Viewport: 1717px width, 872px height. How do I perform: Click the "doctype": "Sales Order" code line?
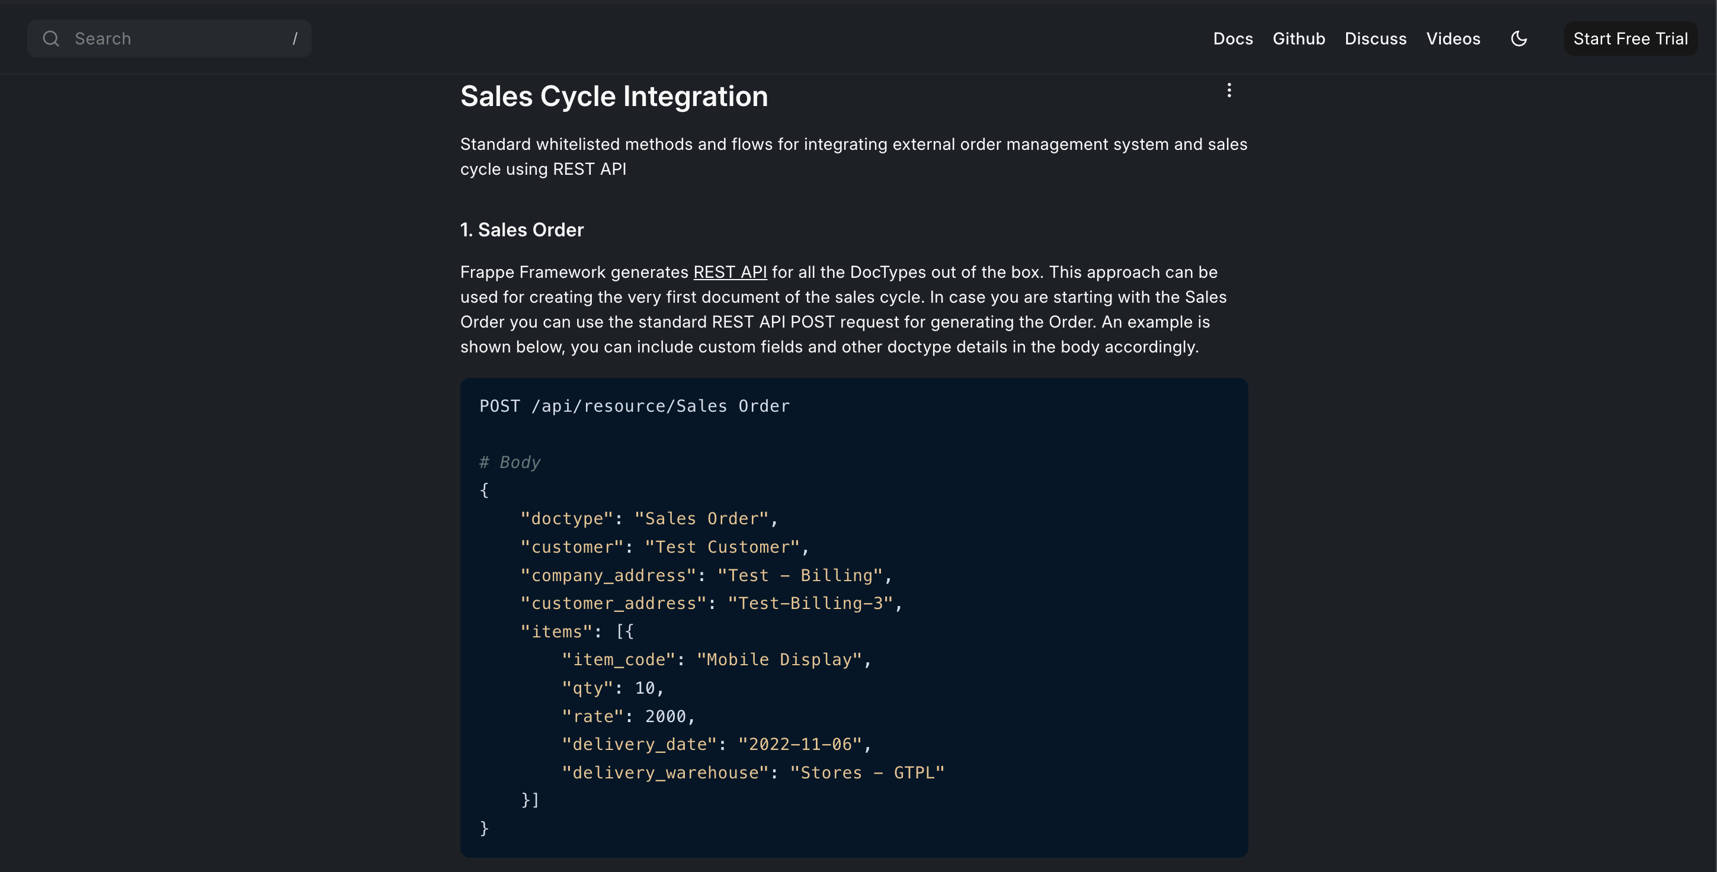(x=649, y=519)
